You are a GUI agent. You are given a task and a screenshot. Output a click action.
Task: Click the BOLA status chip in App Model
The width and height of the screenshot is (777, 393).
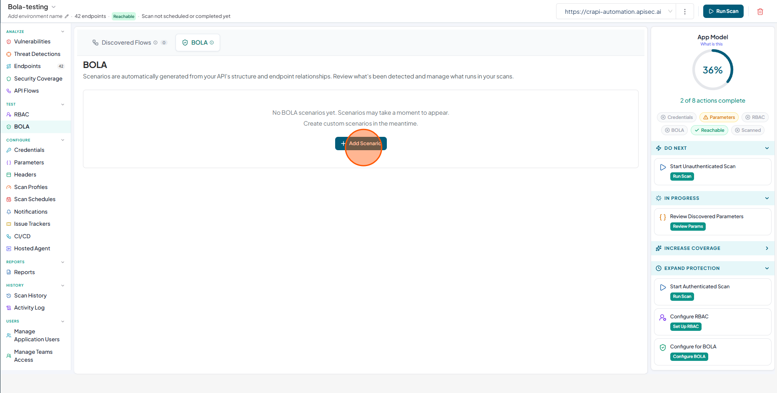click(x=674, y=130)
